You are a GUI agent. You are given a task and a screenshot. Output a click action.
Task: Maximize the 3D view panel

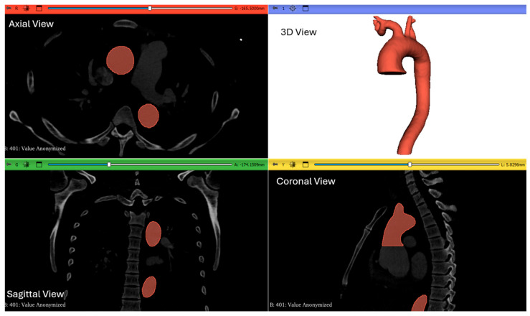coord(306,8)
